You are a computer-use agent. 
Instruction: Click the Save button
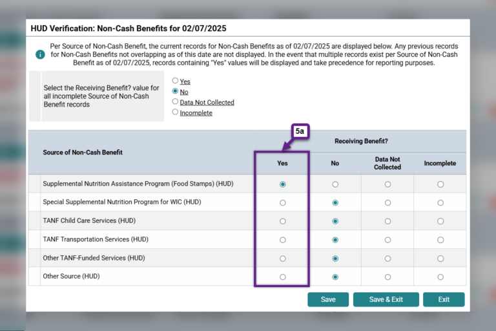[x=327, y=299]
